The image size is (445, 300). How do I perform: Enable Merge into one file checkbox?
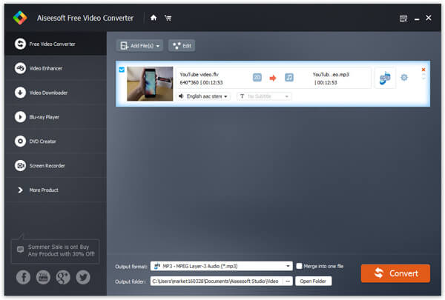coord(300,266)
